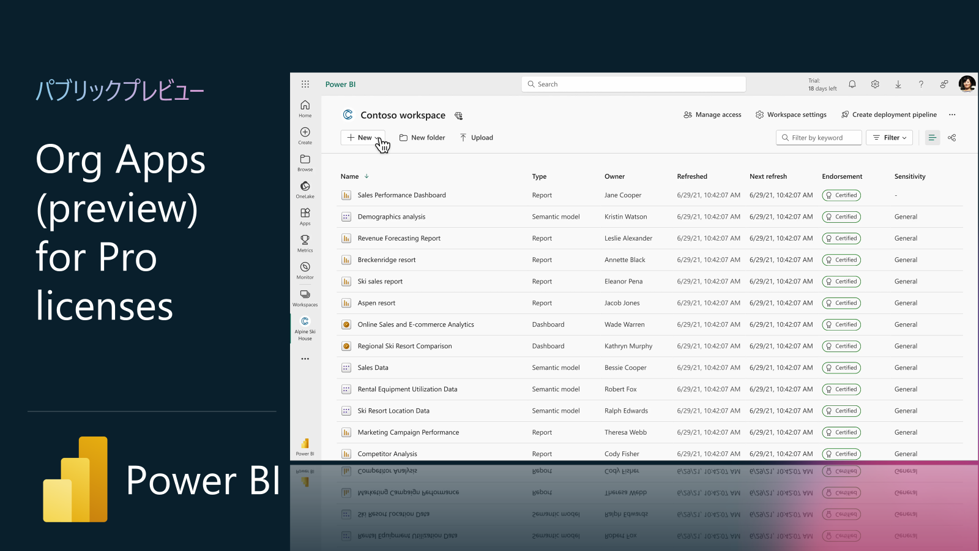Click the Certified badge for Ski sales report
Image resolution: width=979 pixels, height=551 pixels.
(x=841, y=282)
